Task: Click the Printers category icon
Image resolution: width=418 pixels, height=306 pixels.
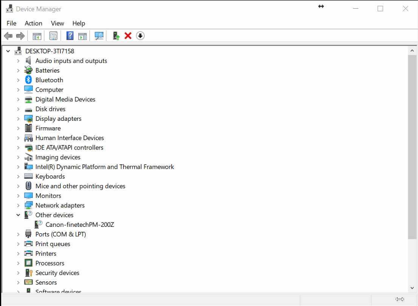Action: point(28,253)
